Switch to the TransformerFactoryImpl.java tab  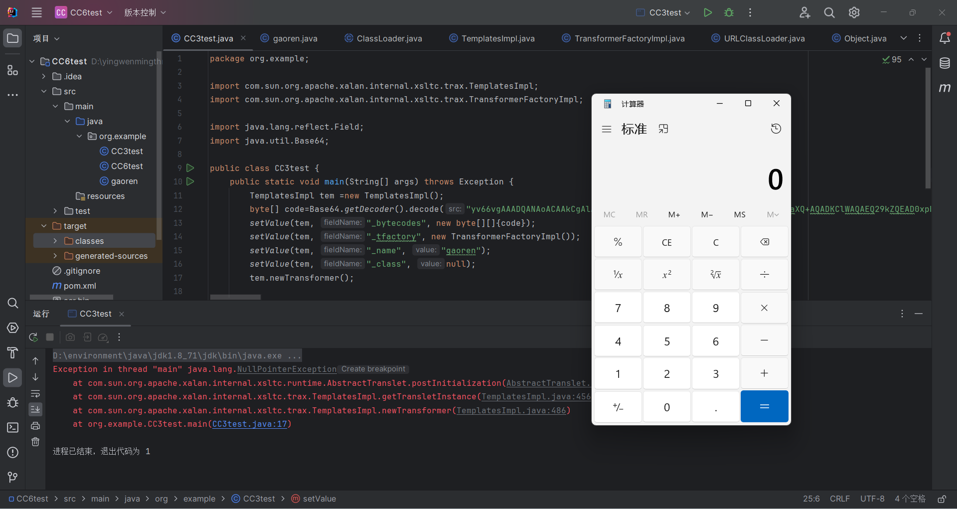[x=623, y=38]
